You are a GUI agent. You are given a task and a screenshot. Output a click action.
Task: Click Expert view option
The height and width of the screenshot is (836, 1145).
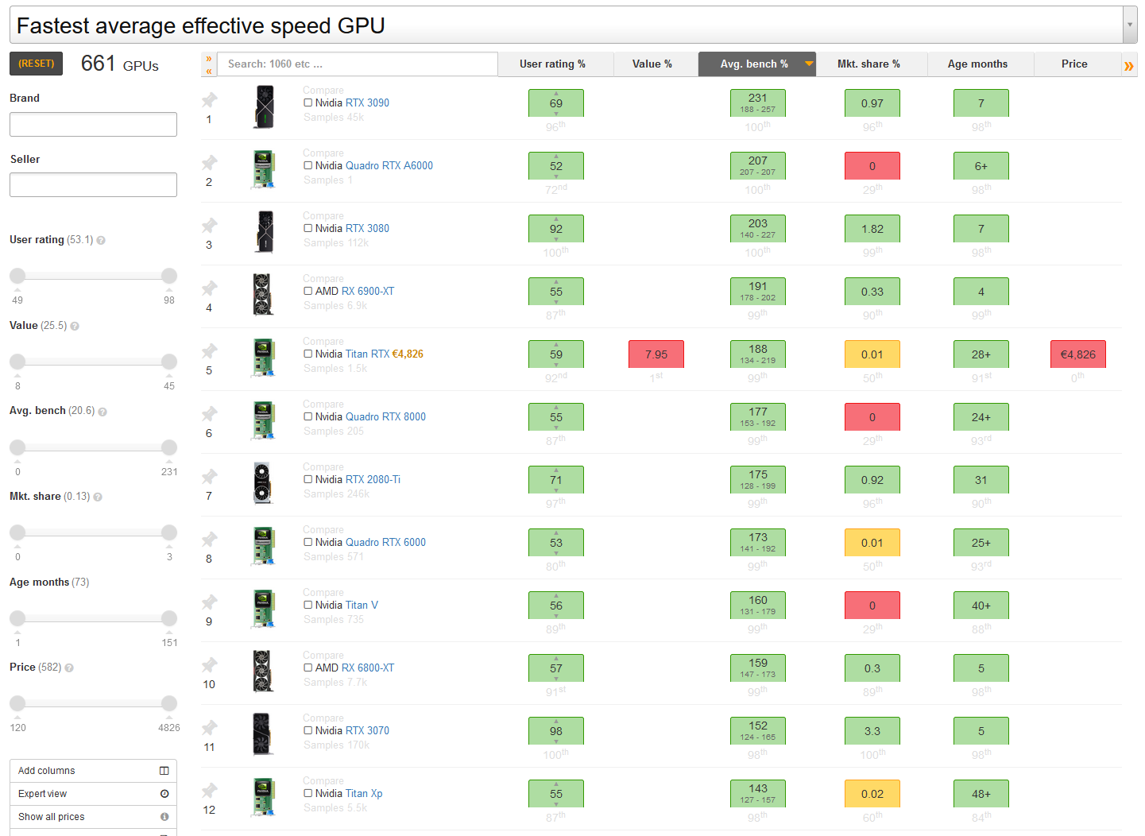(93, 794)
